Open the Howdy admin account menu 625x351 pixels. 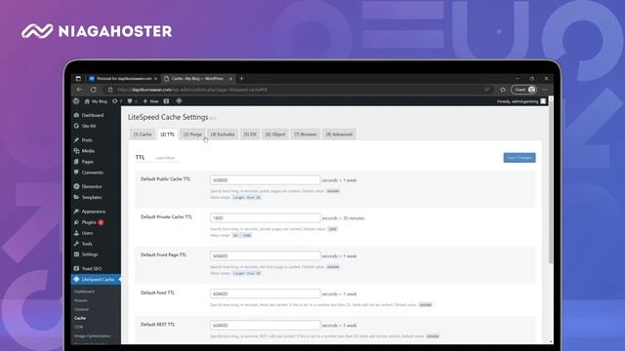[521, 101]
